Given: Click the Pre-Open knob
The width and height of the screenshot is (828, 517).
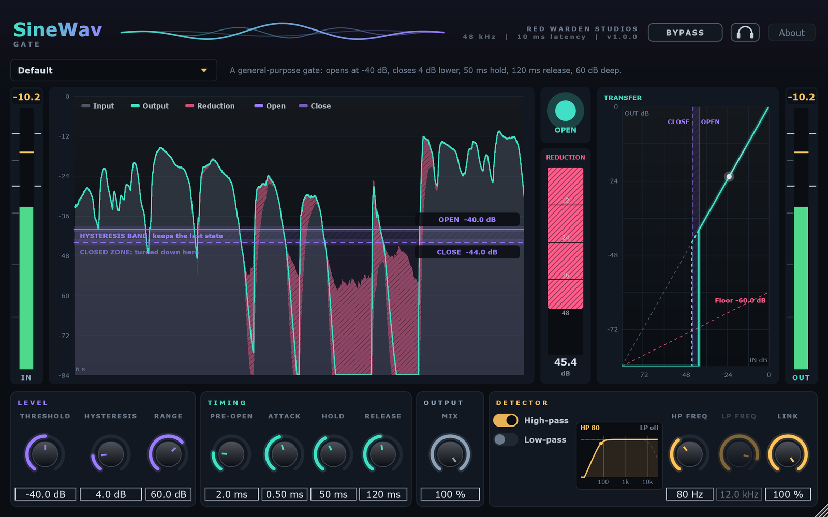Looking at the screenshot, I should pyautogui.click(x=231, y=453).
